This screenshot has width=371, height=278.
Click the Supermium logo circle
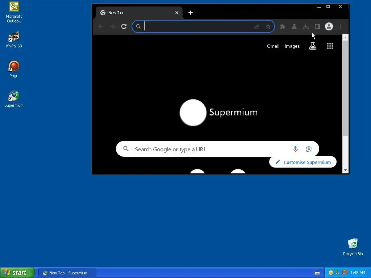tap(193, 113)
